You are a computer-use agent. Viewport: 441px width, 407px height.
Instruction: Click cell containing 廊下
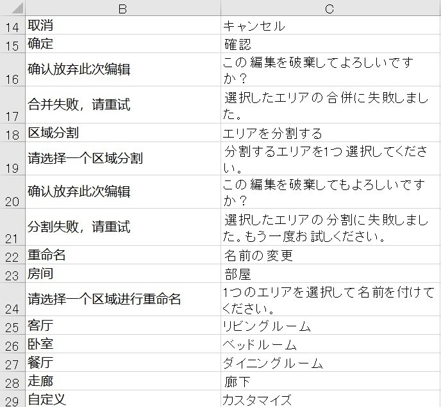pos(331,381)
